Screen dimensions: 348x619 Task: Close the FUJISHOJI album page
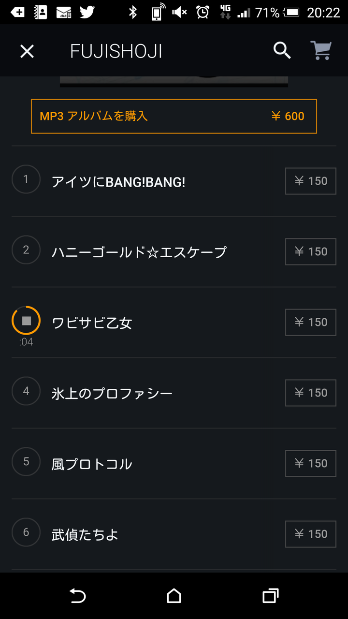click(x=27, y=51)
